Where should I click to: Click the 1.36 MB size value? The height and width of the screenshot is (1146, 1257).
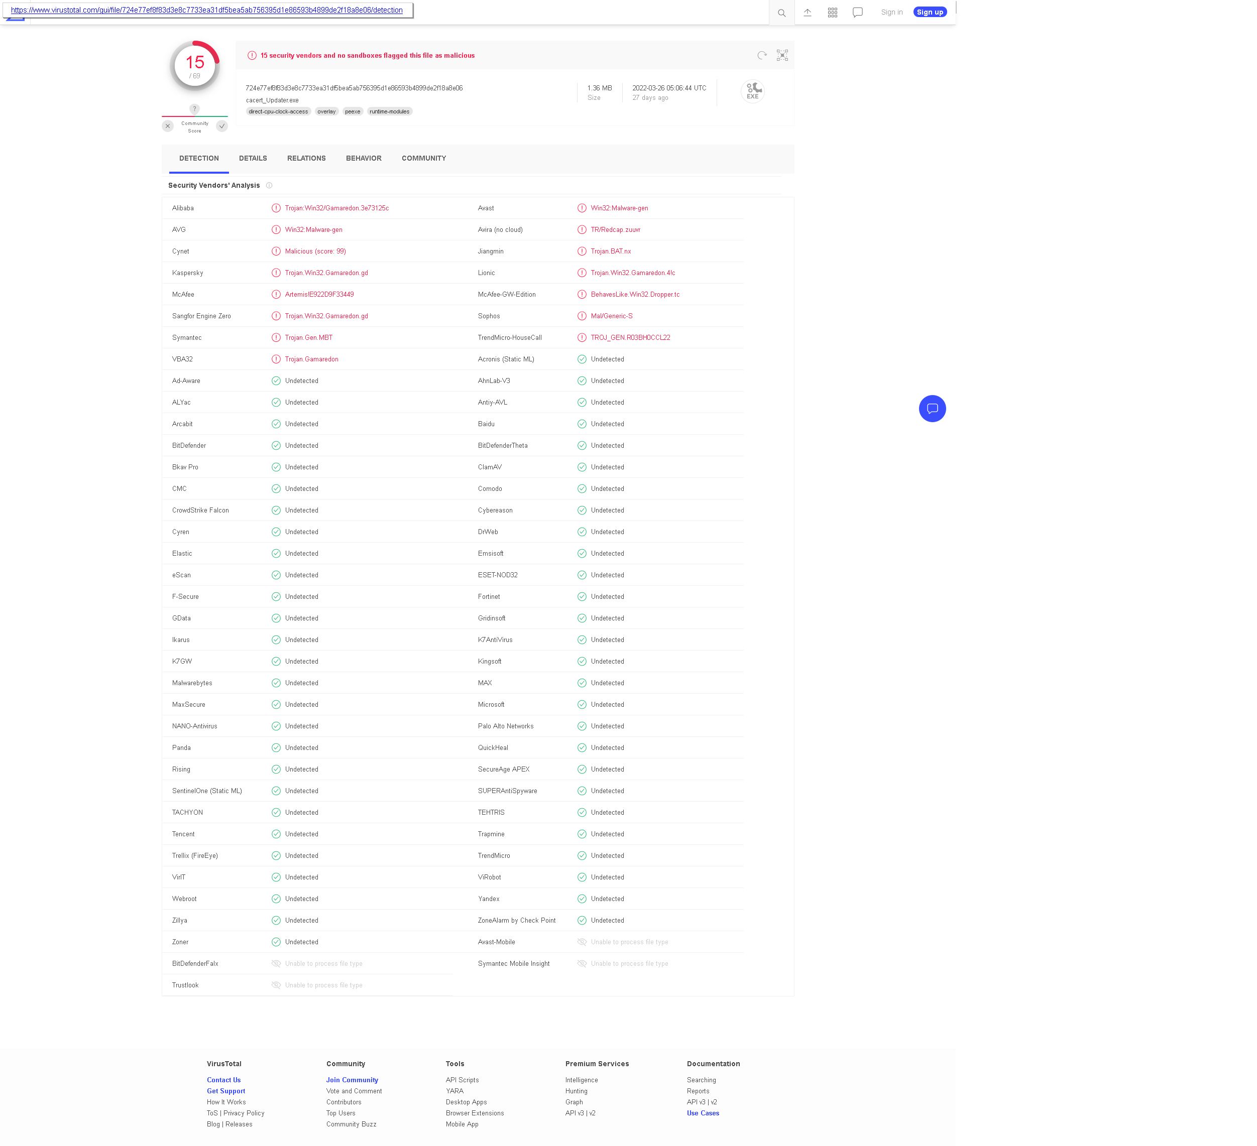599,88
